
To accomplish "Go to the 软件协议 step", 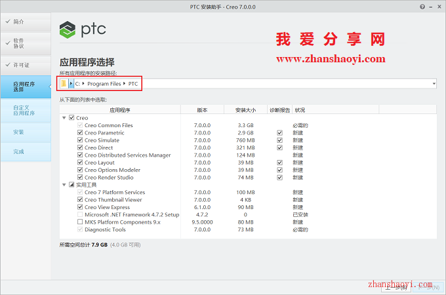I will 26,43.
